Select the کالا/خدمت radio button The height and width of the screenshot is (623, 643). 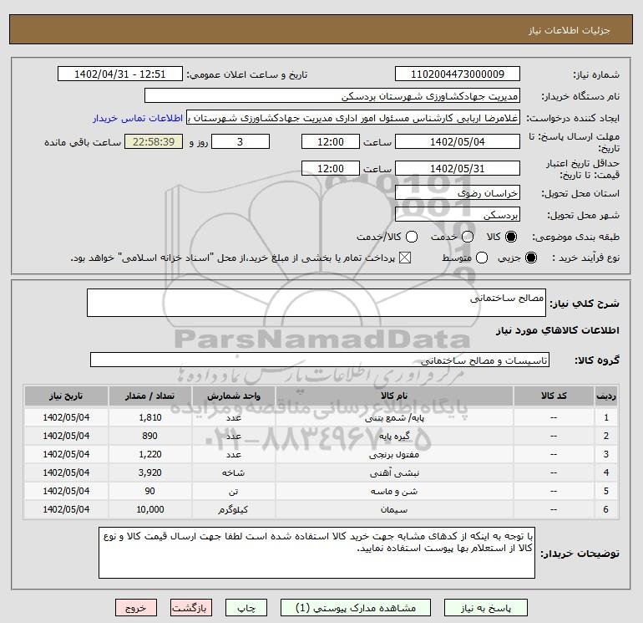click(412, 237)
